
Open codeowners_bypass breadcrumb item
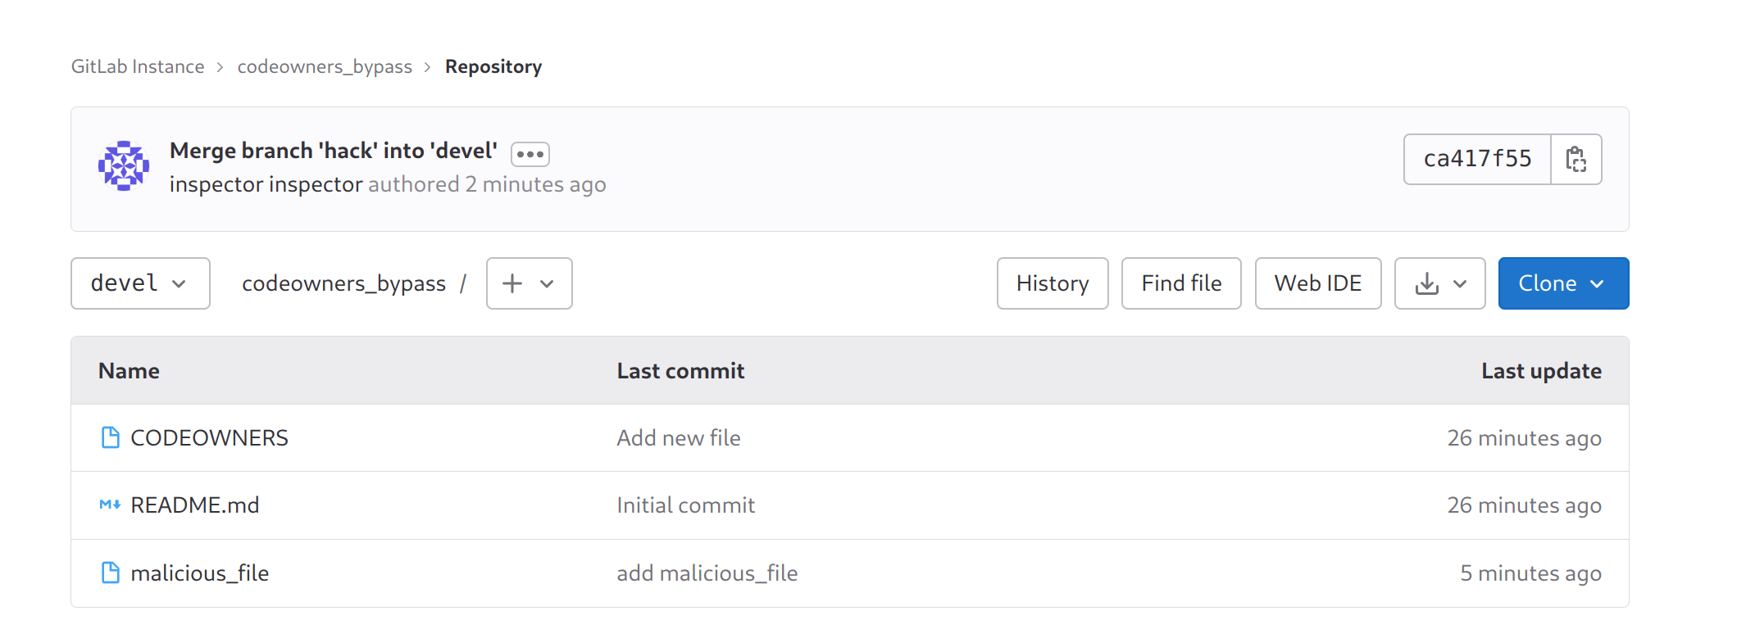[x=325, y=66]
